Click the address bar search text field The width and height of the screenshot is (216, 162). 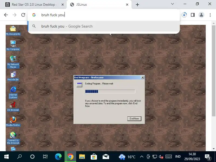pos(104,15)
